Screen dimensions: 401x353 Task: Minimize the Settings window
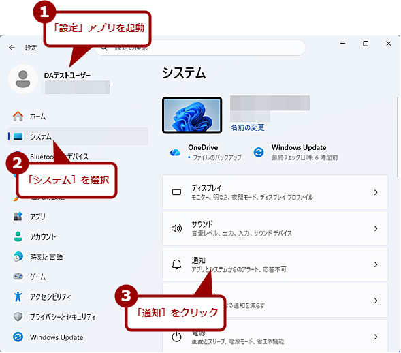[342, 44]
